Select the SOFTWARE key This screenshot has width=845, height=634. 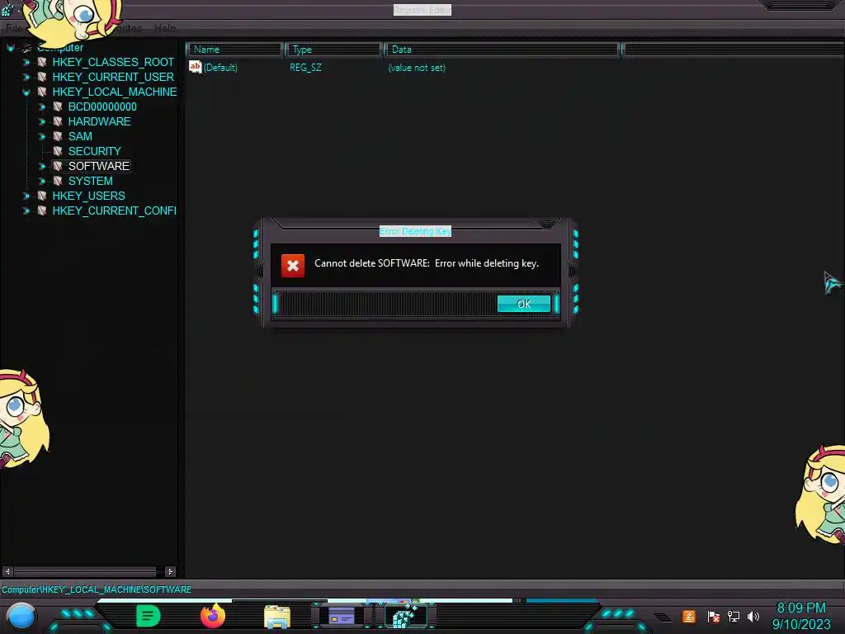click(99, 166)
